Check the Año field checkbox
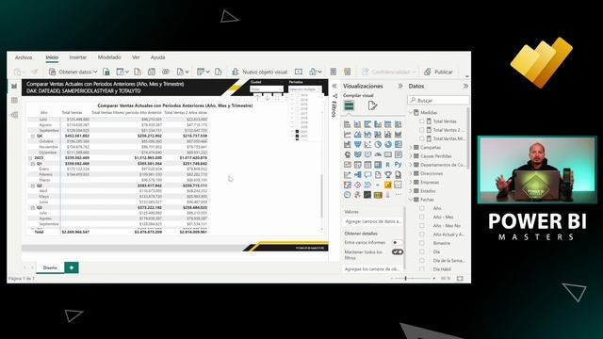 click(x=422, y=208)
